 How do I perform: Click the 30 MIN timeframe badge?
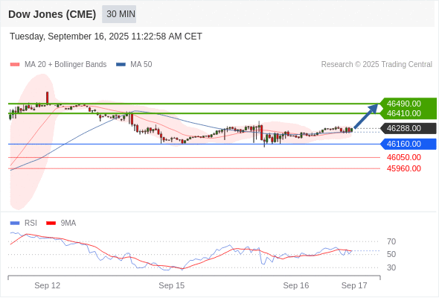pos(119,14)
